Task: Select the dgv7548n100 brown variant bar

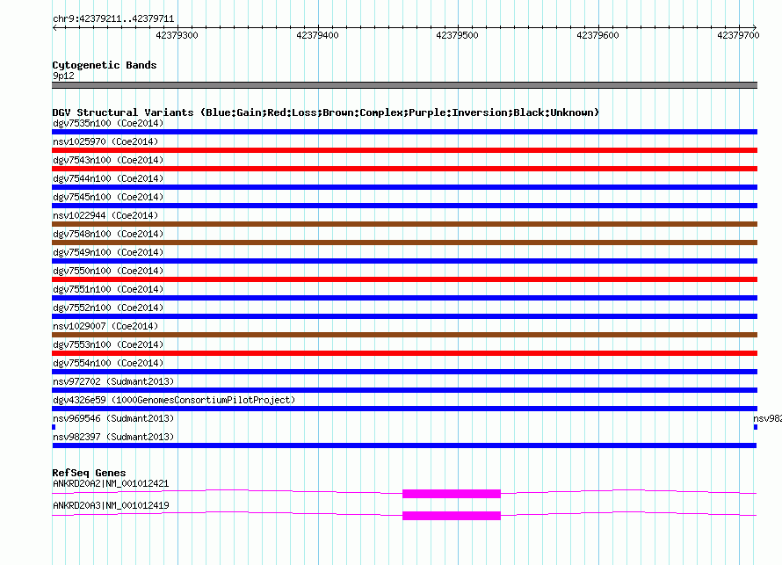Action: tap(404, 243)
